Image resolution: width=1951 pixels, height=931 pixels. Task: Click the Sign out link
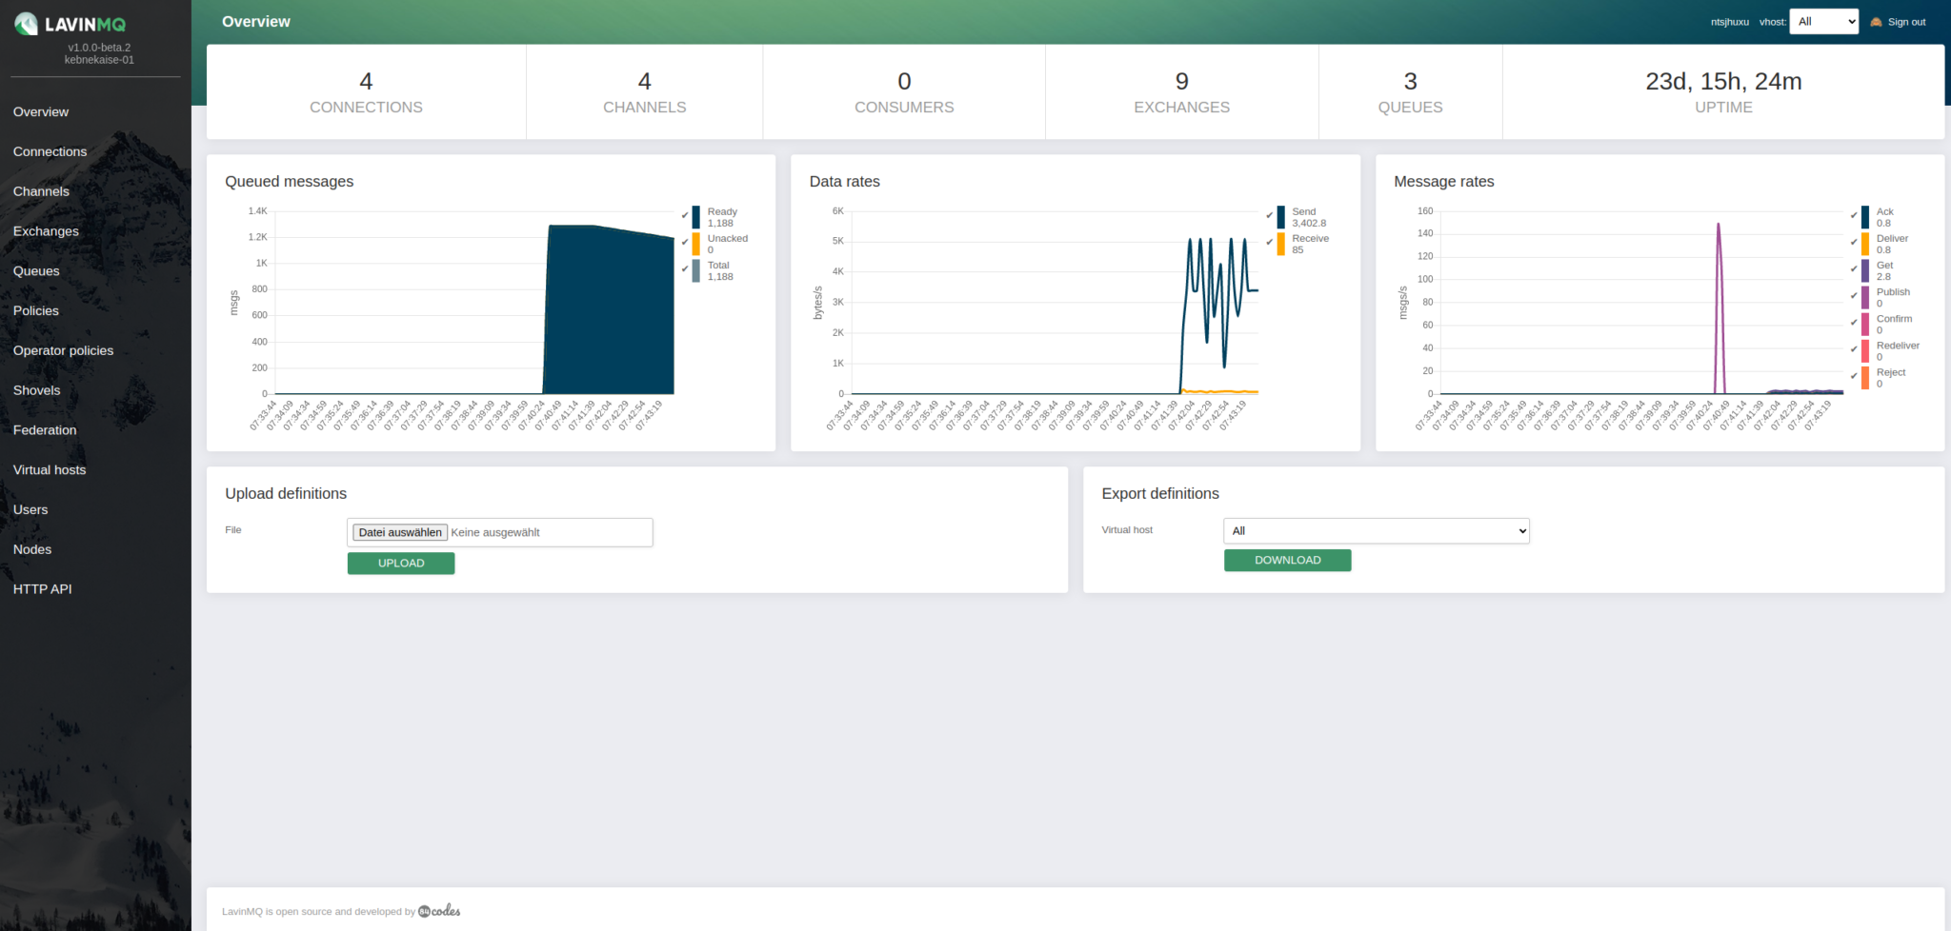1906,22
